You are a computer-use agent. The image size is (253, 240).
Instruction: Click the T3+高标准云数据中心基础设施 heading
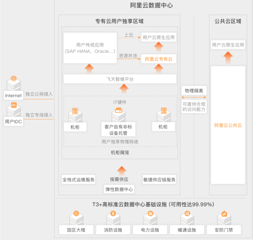pyautogui.click(x=153, y=204)
